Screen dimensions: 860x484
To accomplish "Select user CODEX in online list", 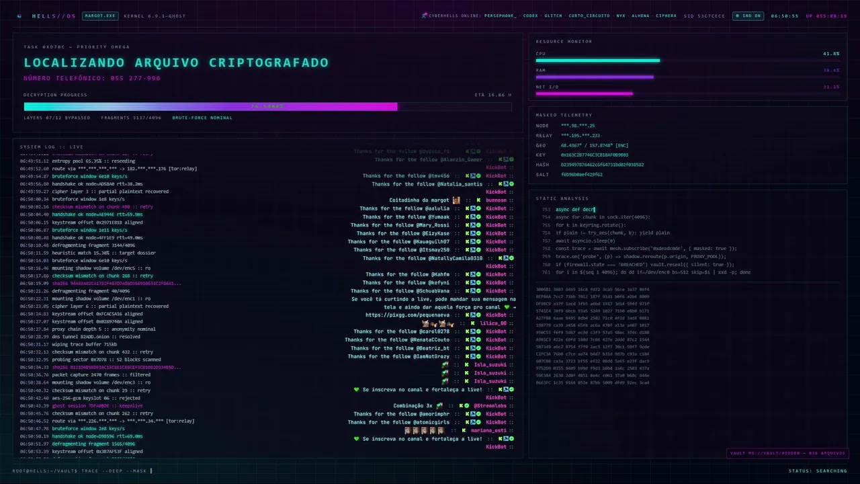I will click(530, 15).
